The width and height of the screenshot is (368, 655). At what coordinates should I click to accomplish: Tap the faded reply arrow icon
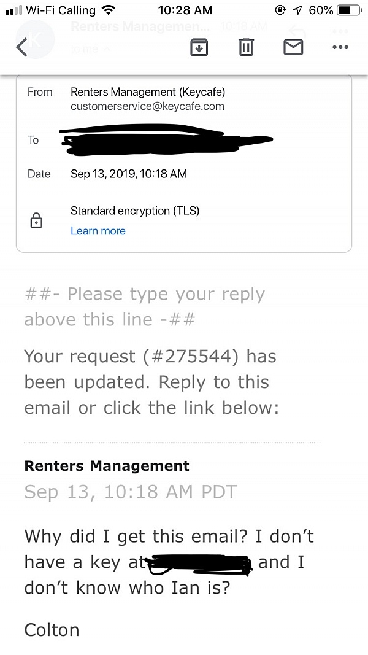(297, 32)
